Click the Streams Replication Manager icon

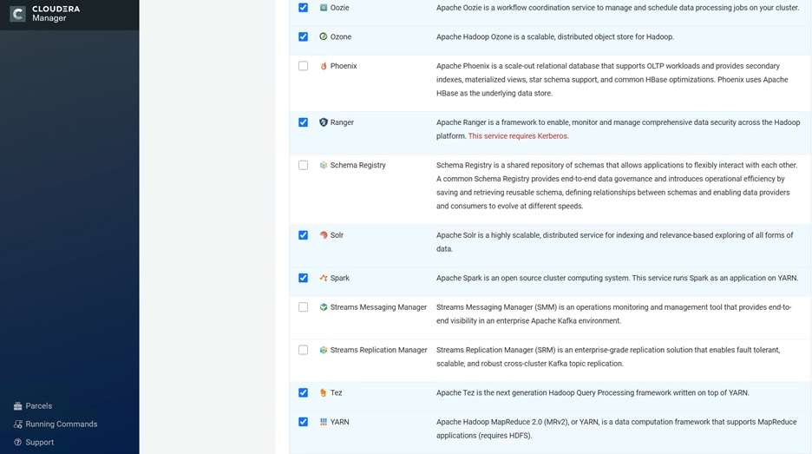(x=323, y=350)
